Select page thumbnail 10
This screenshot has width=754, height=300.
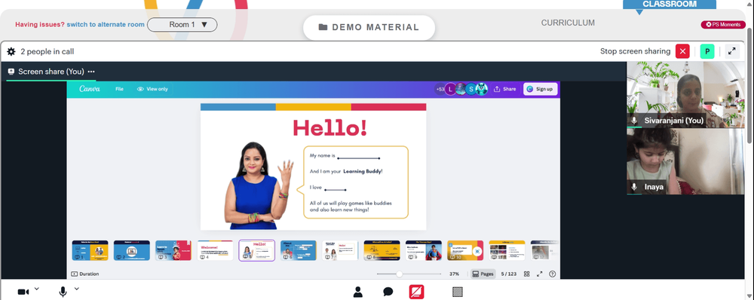[x=465, y=250]
